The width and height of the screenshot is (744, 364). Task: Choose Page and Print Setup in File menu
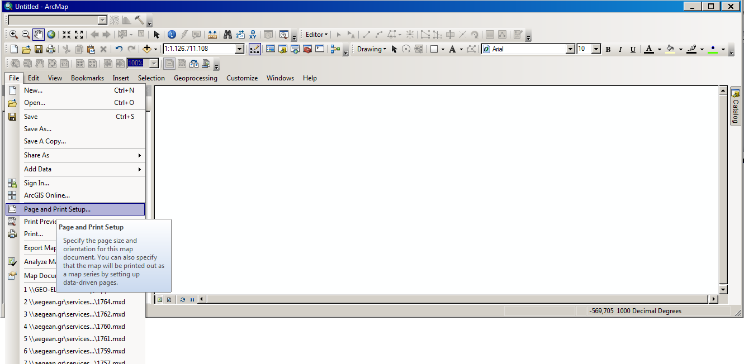click(x=75, y=209)
